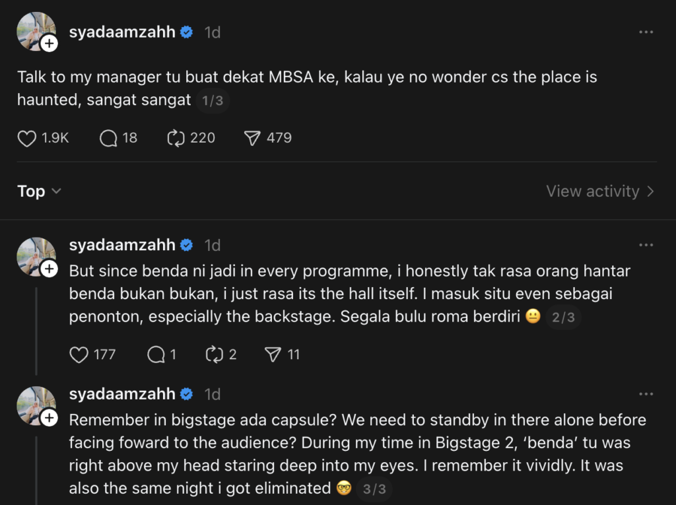676x505 pixels.
Task: Click the 1/3 thread indicator badge
Action: [213, 102]
